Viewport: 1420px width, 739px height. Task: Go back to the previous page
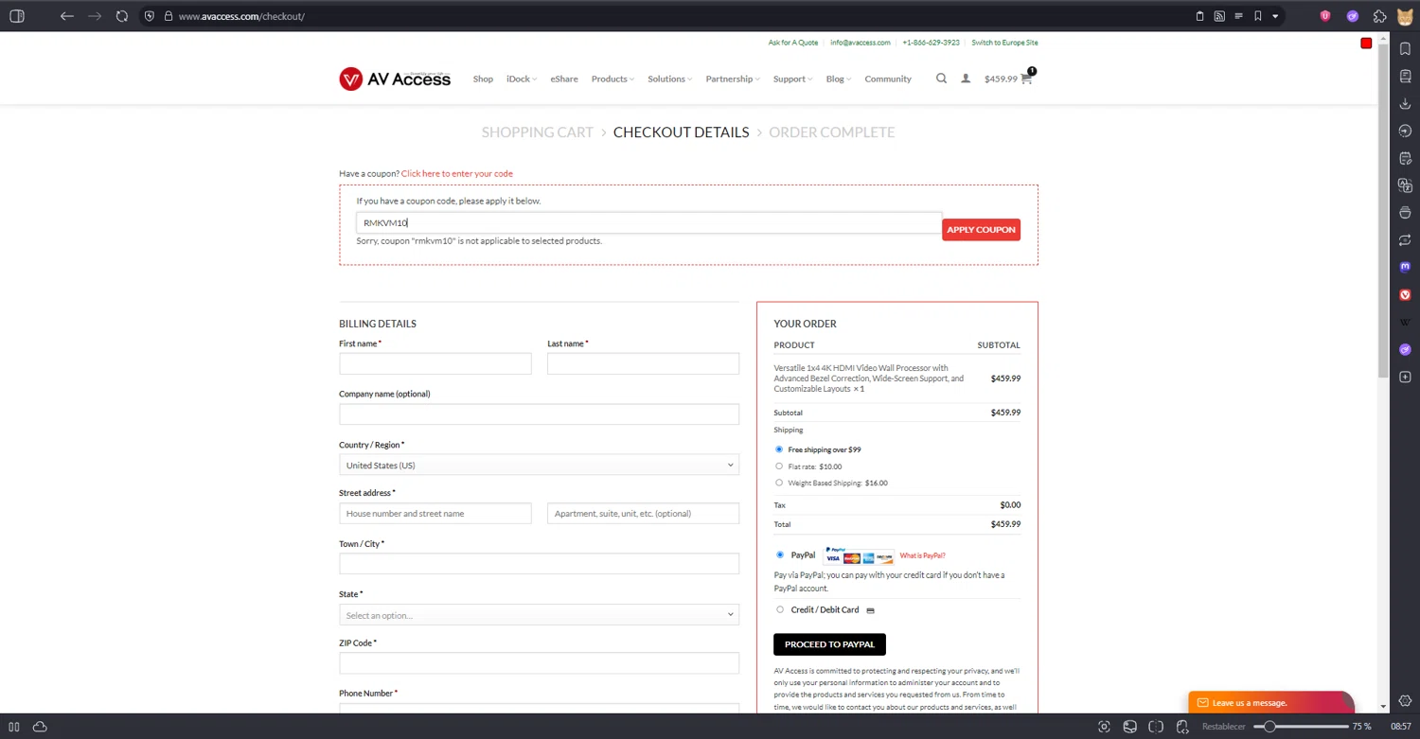(66, 16)
